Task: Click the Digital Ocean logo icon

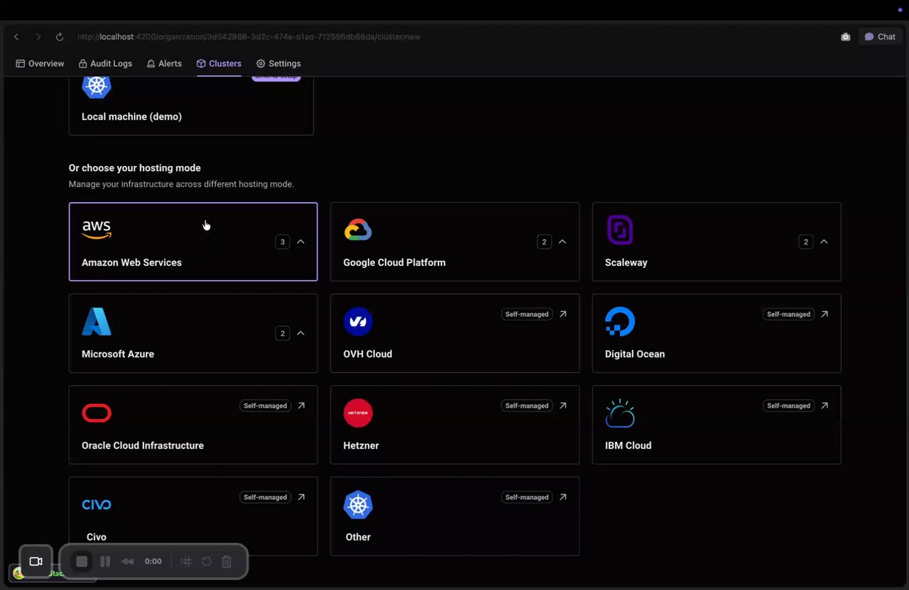Action: [x=620, y=321]
